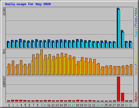Click the day 22 axis label
Image resolution: width=139 pixels, height=108 pixels.
click(x=94, y=105)
